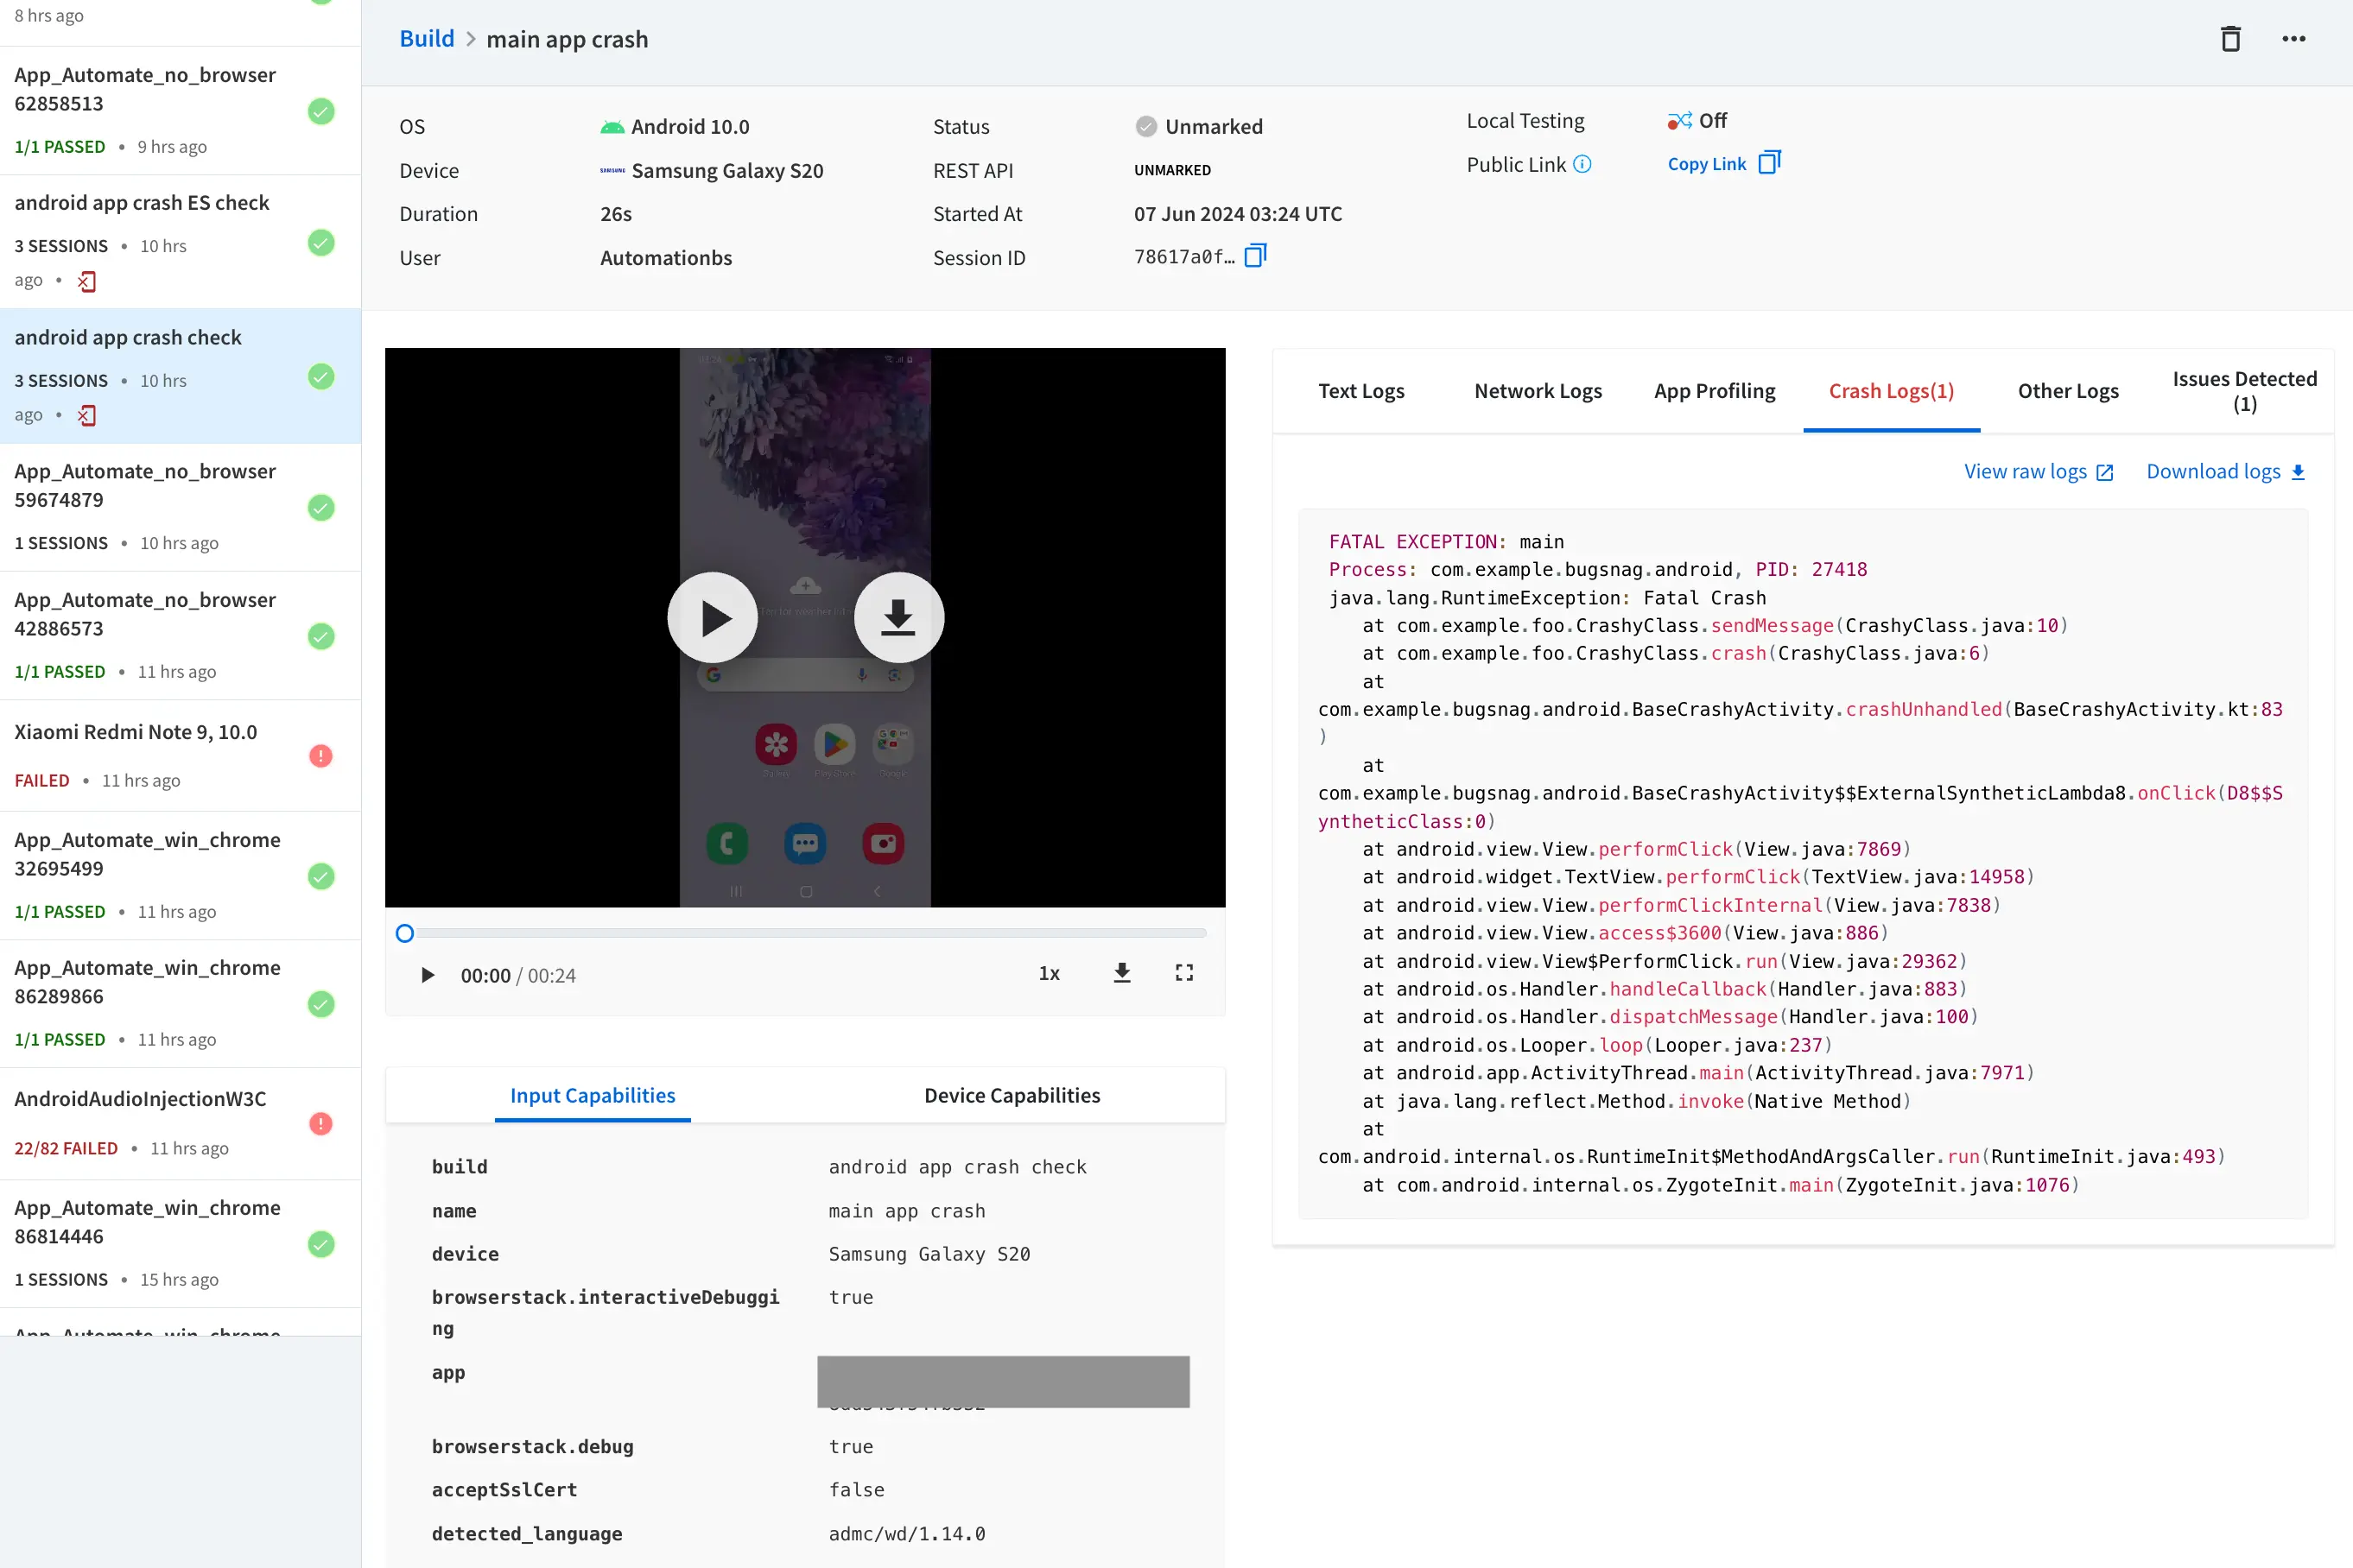Enter fullscreen video mode

(1183, 973)
